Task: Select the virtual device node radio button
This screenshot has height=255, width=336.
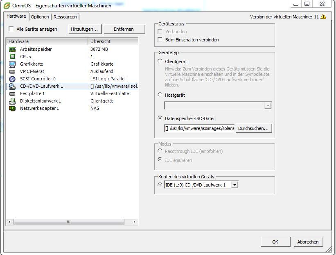Action: coord(160,184)
